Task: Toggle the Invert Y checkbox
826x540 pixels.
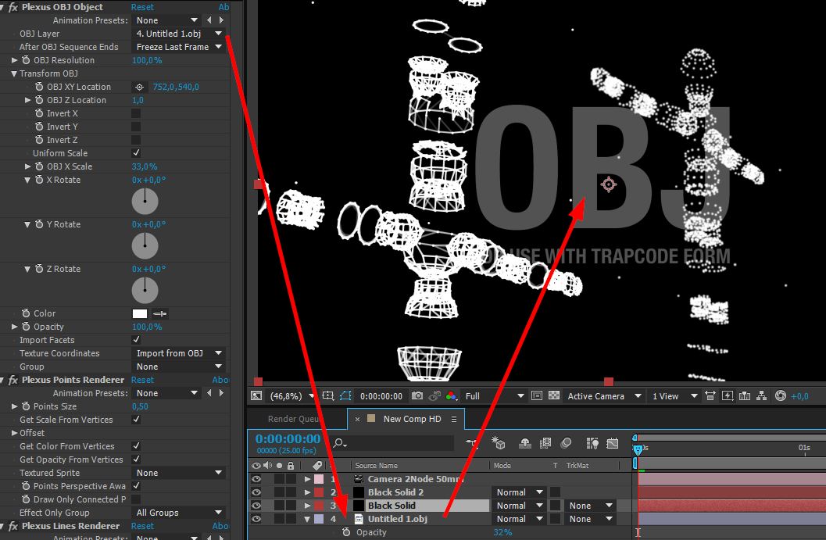Action: 136,127
